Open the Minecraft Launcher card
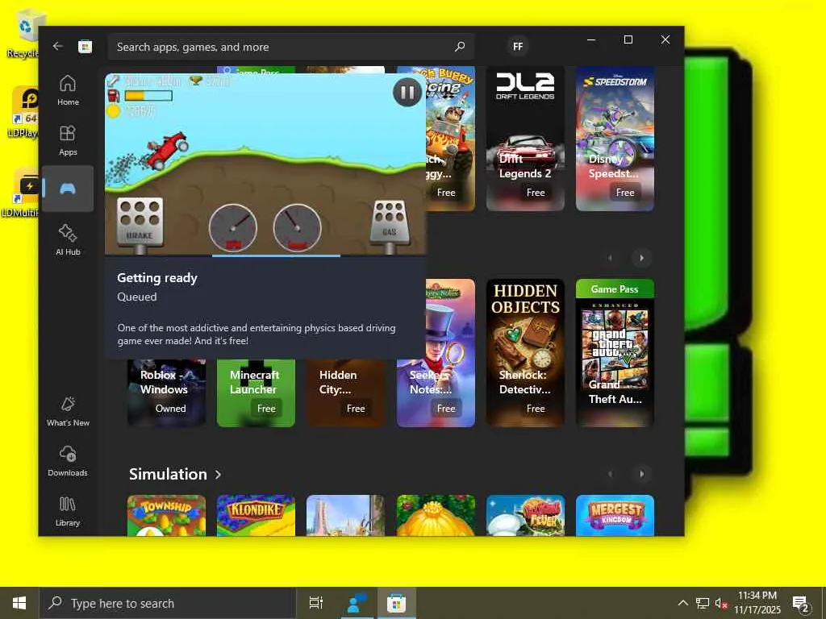This screenshot has width=826, height=619. pyautogui.click(x=256, y=393)
